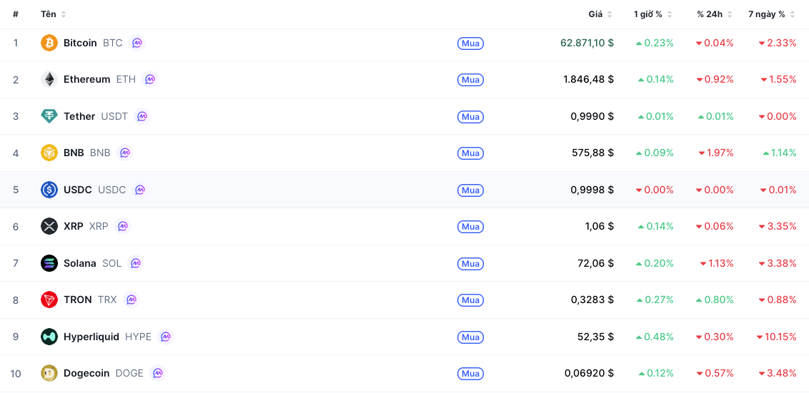
Task: Click the Bitcoin coin logo
Action: tap(49, 43)
